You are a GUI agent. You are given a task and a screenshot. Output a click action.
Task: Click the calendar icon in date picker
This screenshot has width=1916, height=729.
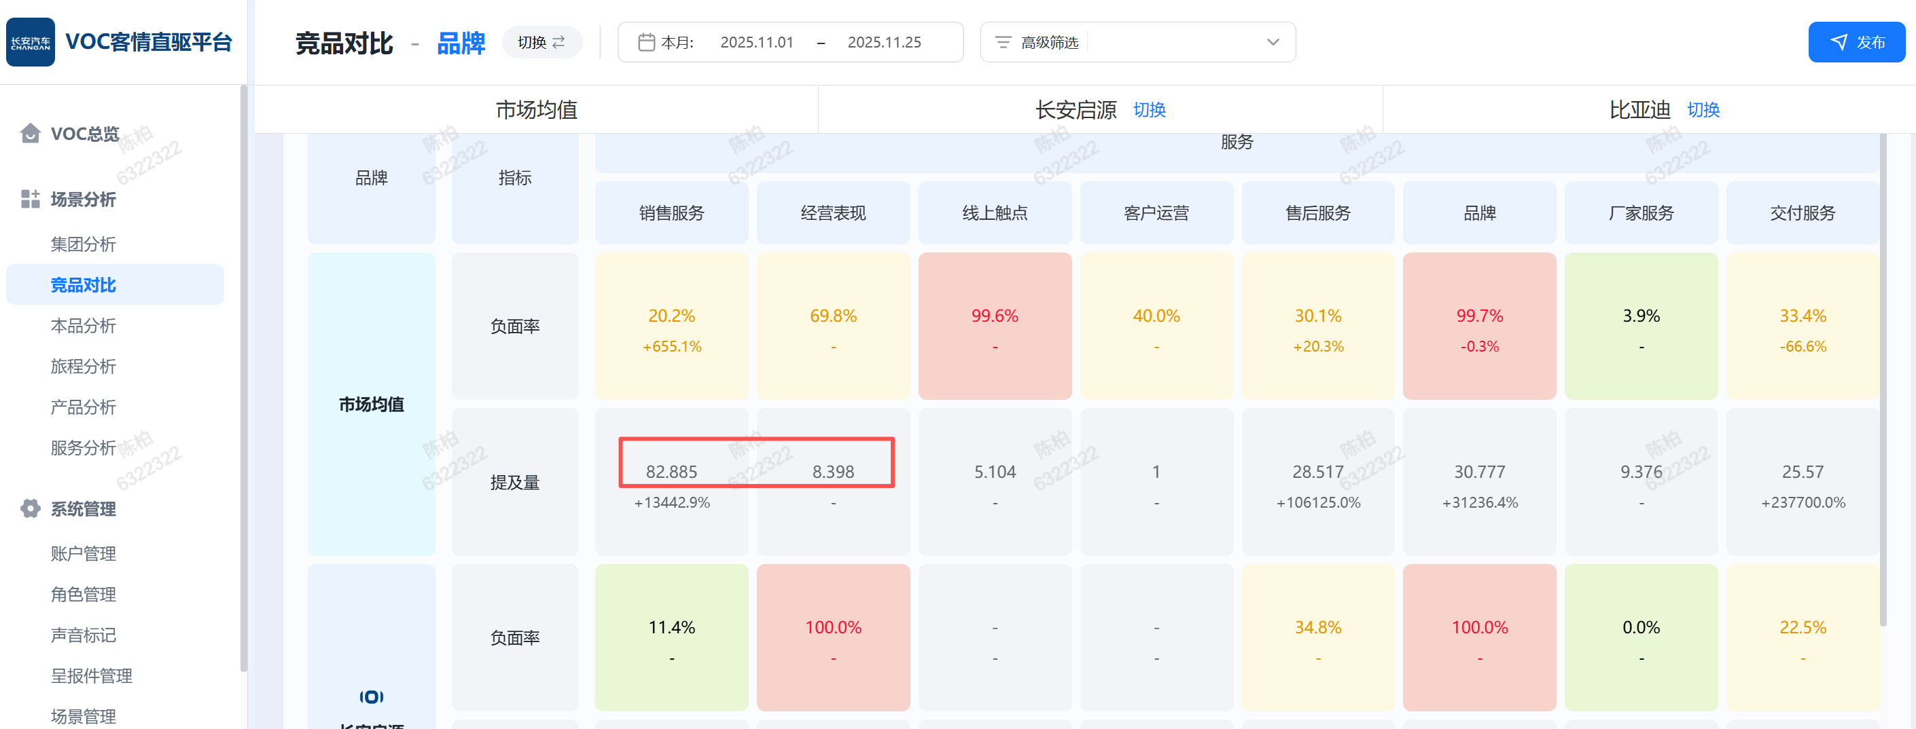646,42
